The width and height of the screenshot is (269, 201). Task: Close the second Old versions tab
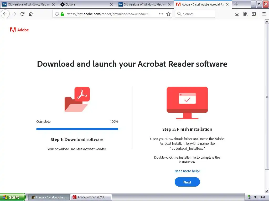pyautogui.click(x=169, y=4)
